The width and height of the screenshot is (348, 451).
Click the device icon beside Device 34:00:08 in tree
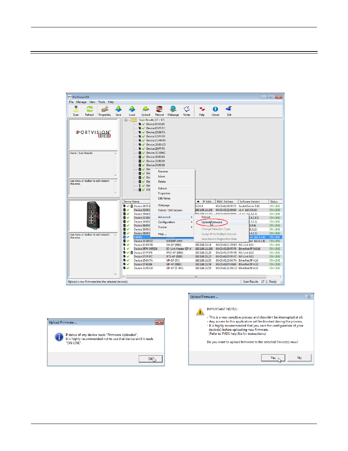(x=140, y=165)
